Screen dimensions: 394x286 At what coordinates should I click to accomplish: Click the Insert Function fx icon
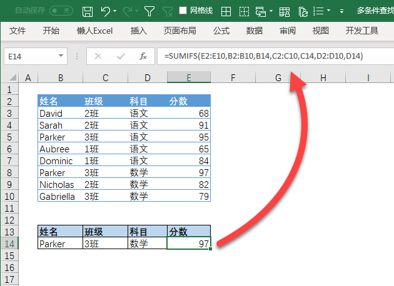(143, 56)
